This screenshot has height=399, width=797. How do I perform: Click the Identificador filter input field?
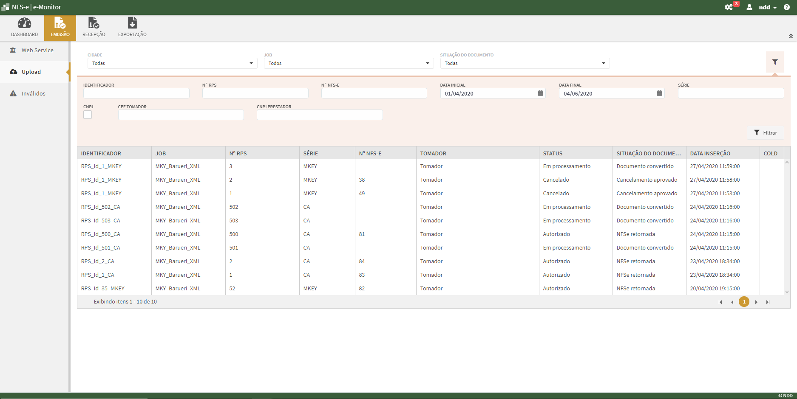(136, 93)
